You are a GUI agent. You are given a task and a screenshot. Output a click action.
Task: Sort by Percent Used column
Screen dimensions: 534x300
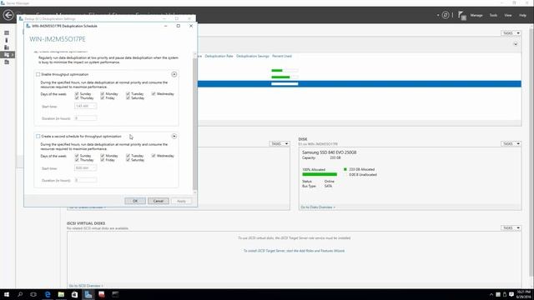tap(282, 56)
